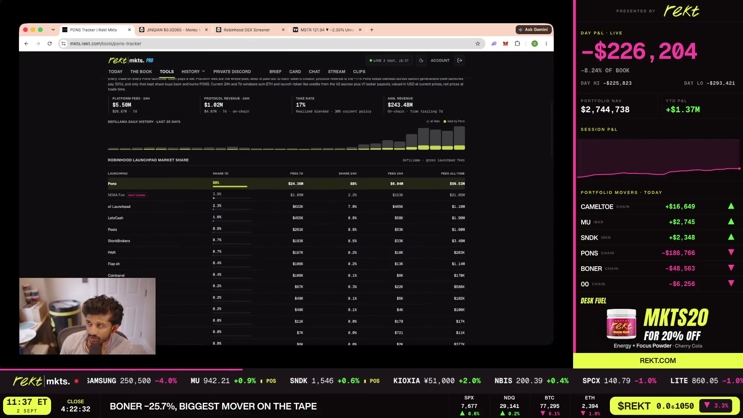Click the ACCOUNT button
The image size is (743, 418).
[x=440, y=60]
